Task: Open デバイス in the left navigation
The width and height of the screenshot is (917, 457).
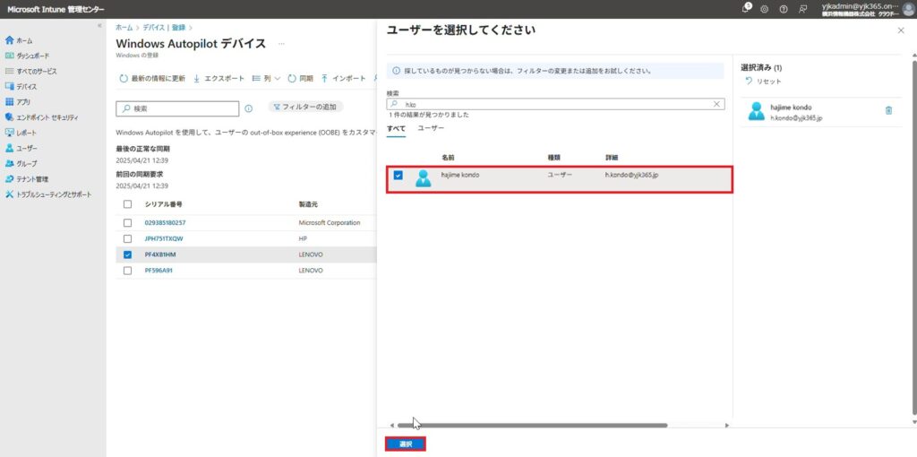Action: tap(27, 87)
